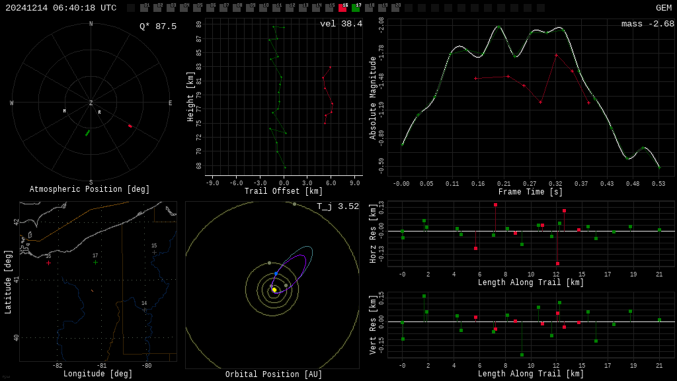677x381 pixels.
Task: Click grey station 14 cross on map
Action: (x=145, y=310)
